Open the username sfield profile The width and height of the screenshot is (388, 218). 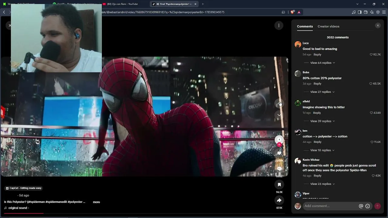pyautogui.click(x=306, y=101)
